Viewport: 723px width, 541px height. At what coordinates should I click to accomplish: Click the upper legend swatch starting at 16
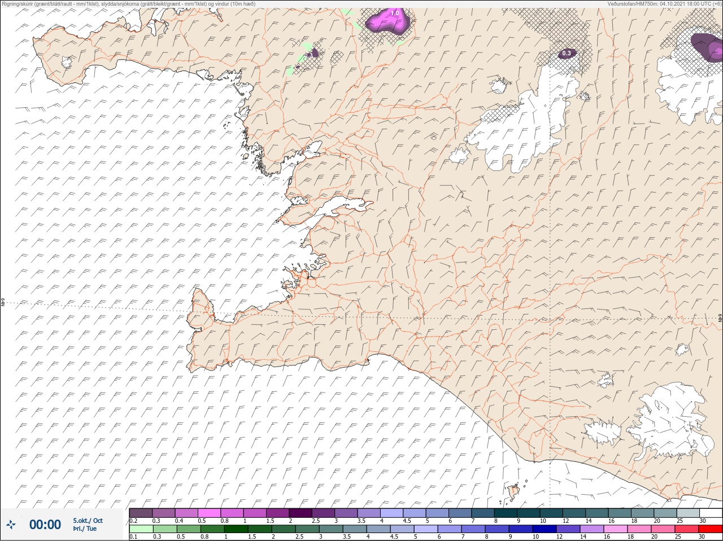pos(619,513)
